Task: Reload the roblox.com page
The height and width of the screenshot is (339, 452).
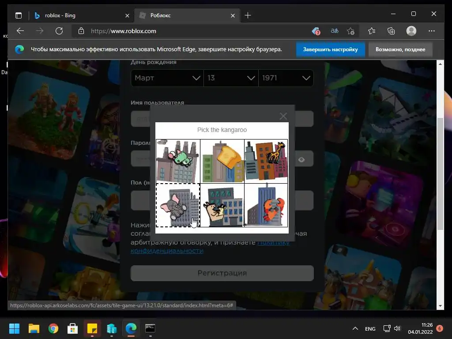Action: click(x=59, y=31)
